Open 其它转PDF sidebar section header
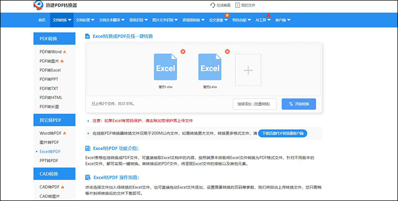Viewport: 398px width, 201px height. tap(54, 120)
